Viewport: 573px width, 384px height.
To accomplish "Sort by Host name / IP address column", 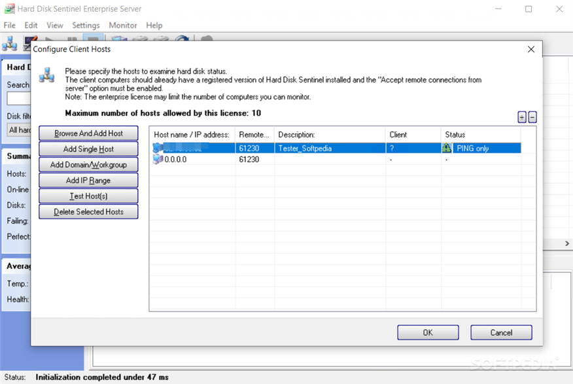I will (192, 135).
